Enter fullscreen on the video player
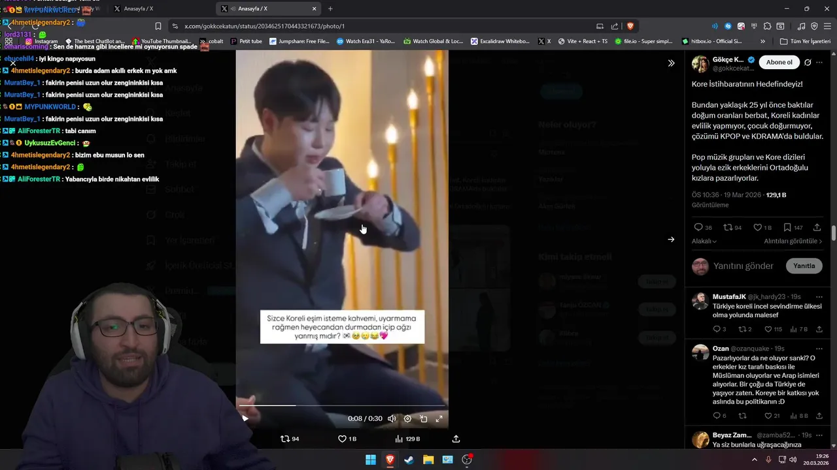The image size is (837, 470). pyautogui.click(x=439, y=418)
